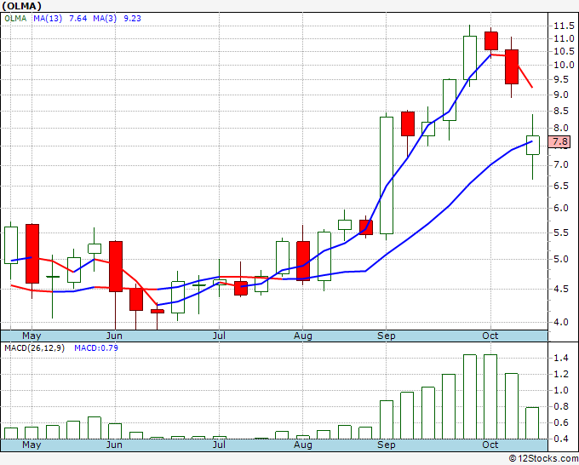Select the MA(3) legend label
The image size is (579, 465).
[x=105, y=19]
